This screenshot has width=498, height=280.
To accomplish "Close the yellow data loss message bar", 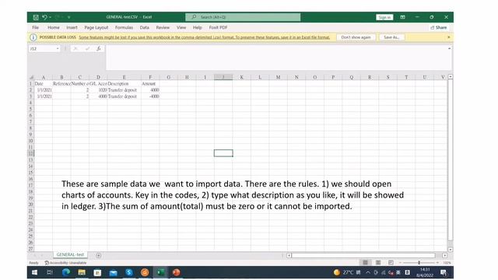I will 448,37.
